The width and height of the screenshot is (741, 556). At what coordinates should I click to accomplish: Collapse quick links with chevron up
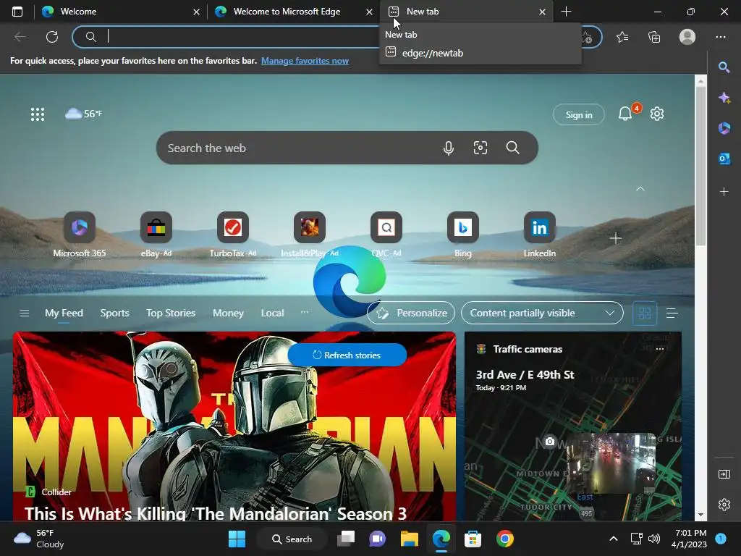[x=640, y=189]
